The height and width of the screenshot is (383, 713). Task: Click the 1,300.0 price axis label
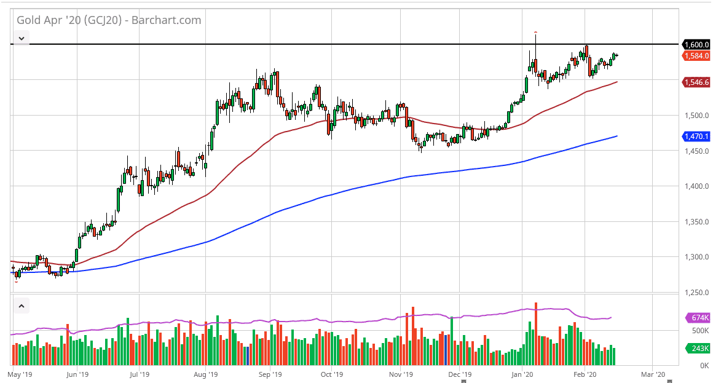pos(696,257)
